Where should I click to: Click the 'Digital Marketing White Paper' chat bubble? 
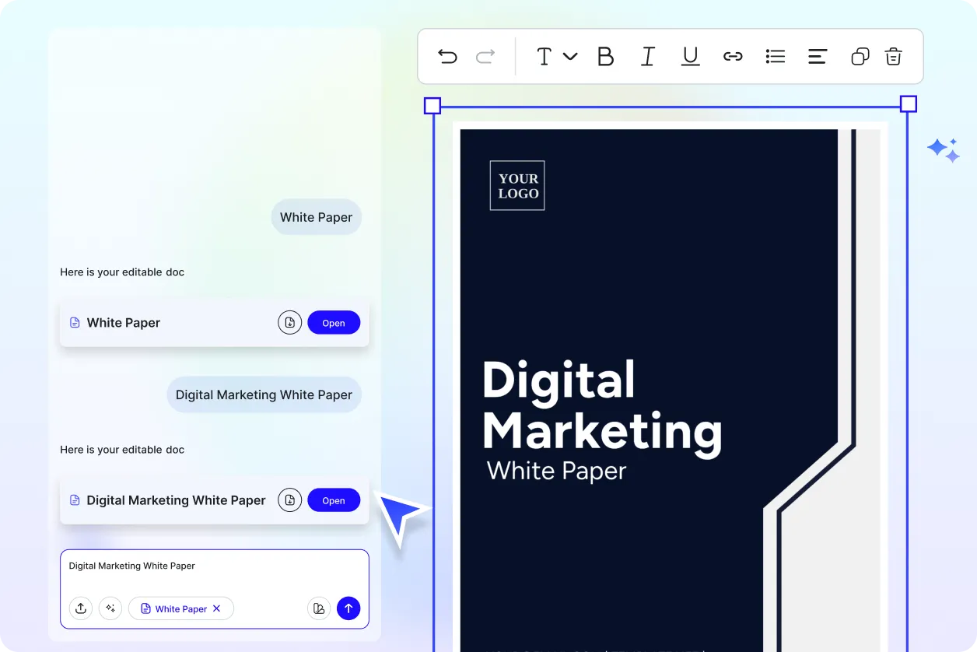pyautogui.click(x=264, y=394)
